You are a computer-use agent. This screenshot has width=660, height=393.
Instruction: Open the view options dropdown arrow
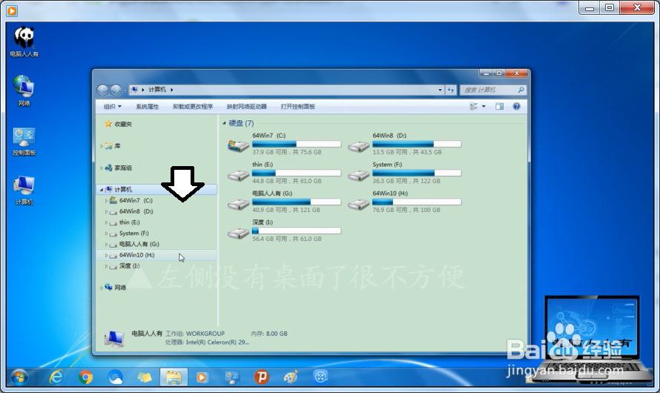coord(484,107)
